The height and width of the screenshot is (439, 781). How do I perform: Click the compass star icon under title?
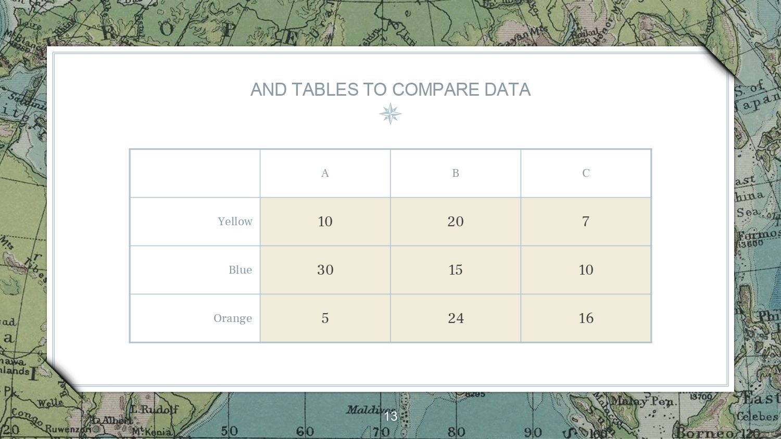click(x=391, y=114)
